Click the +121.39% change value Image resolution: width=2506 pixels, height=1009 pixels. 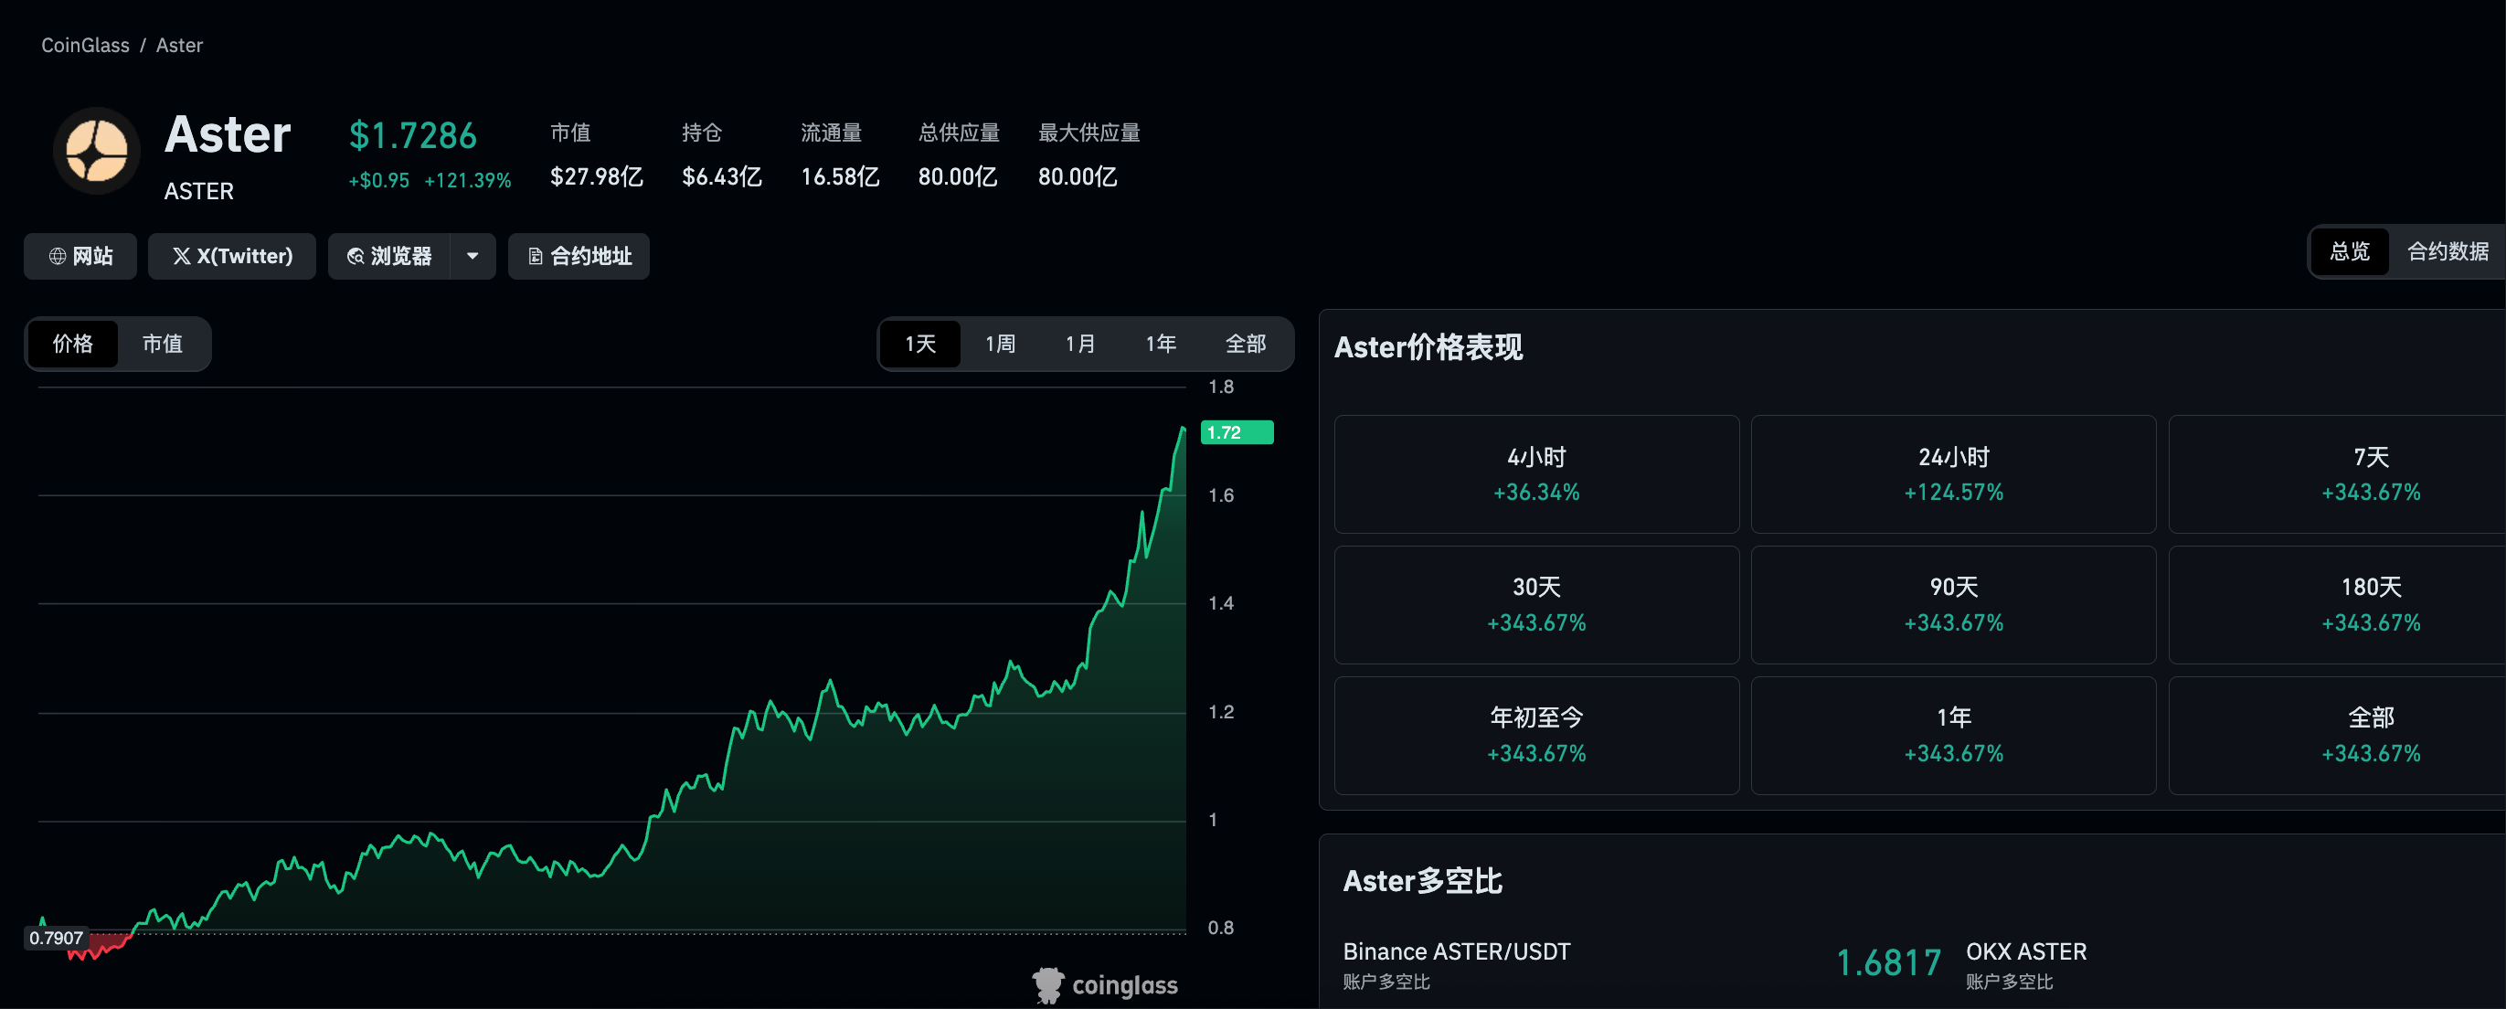(468, 180)
